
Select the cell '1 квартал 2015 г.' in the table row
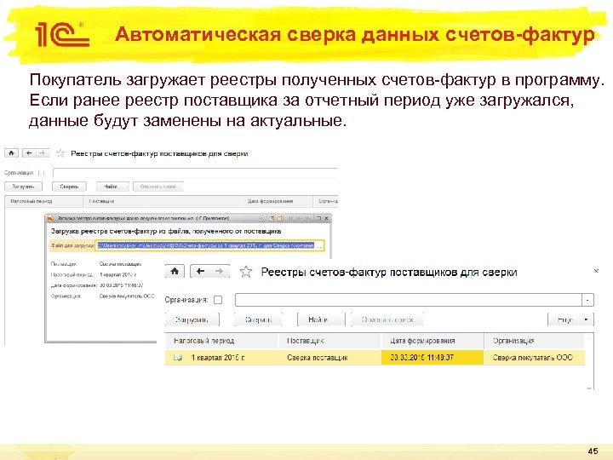coord(218,358)
